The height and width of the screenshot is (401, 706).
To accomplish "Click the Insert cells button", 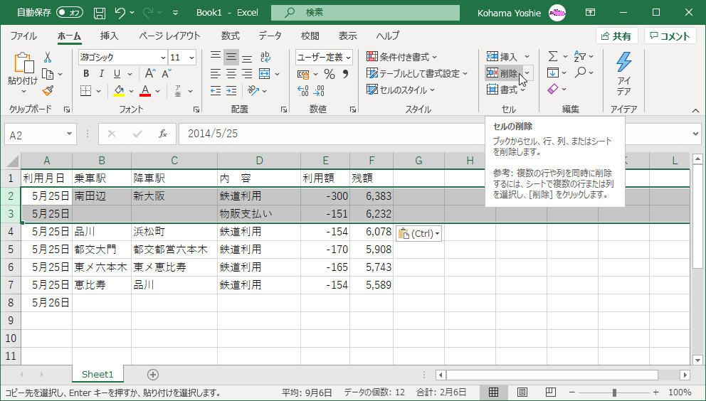I will click(503, 57).
